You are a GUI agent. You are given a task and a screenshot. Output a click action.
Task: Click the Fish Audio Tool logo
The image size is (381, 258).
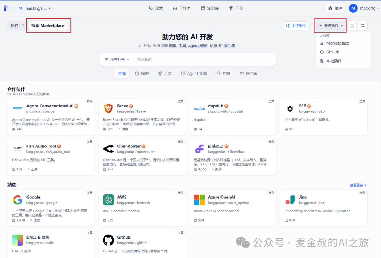point(18,148)
